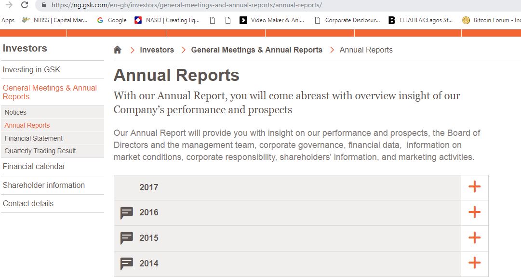Click the comment icon beside 2014
521x277 pixels.
(127, 264)
